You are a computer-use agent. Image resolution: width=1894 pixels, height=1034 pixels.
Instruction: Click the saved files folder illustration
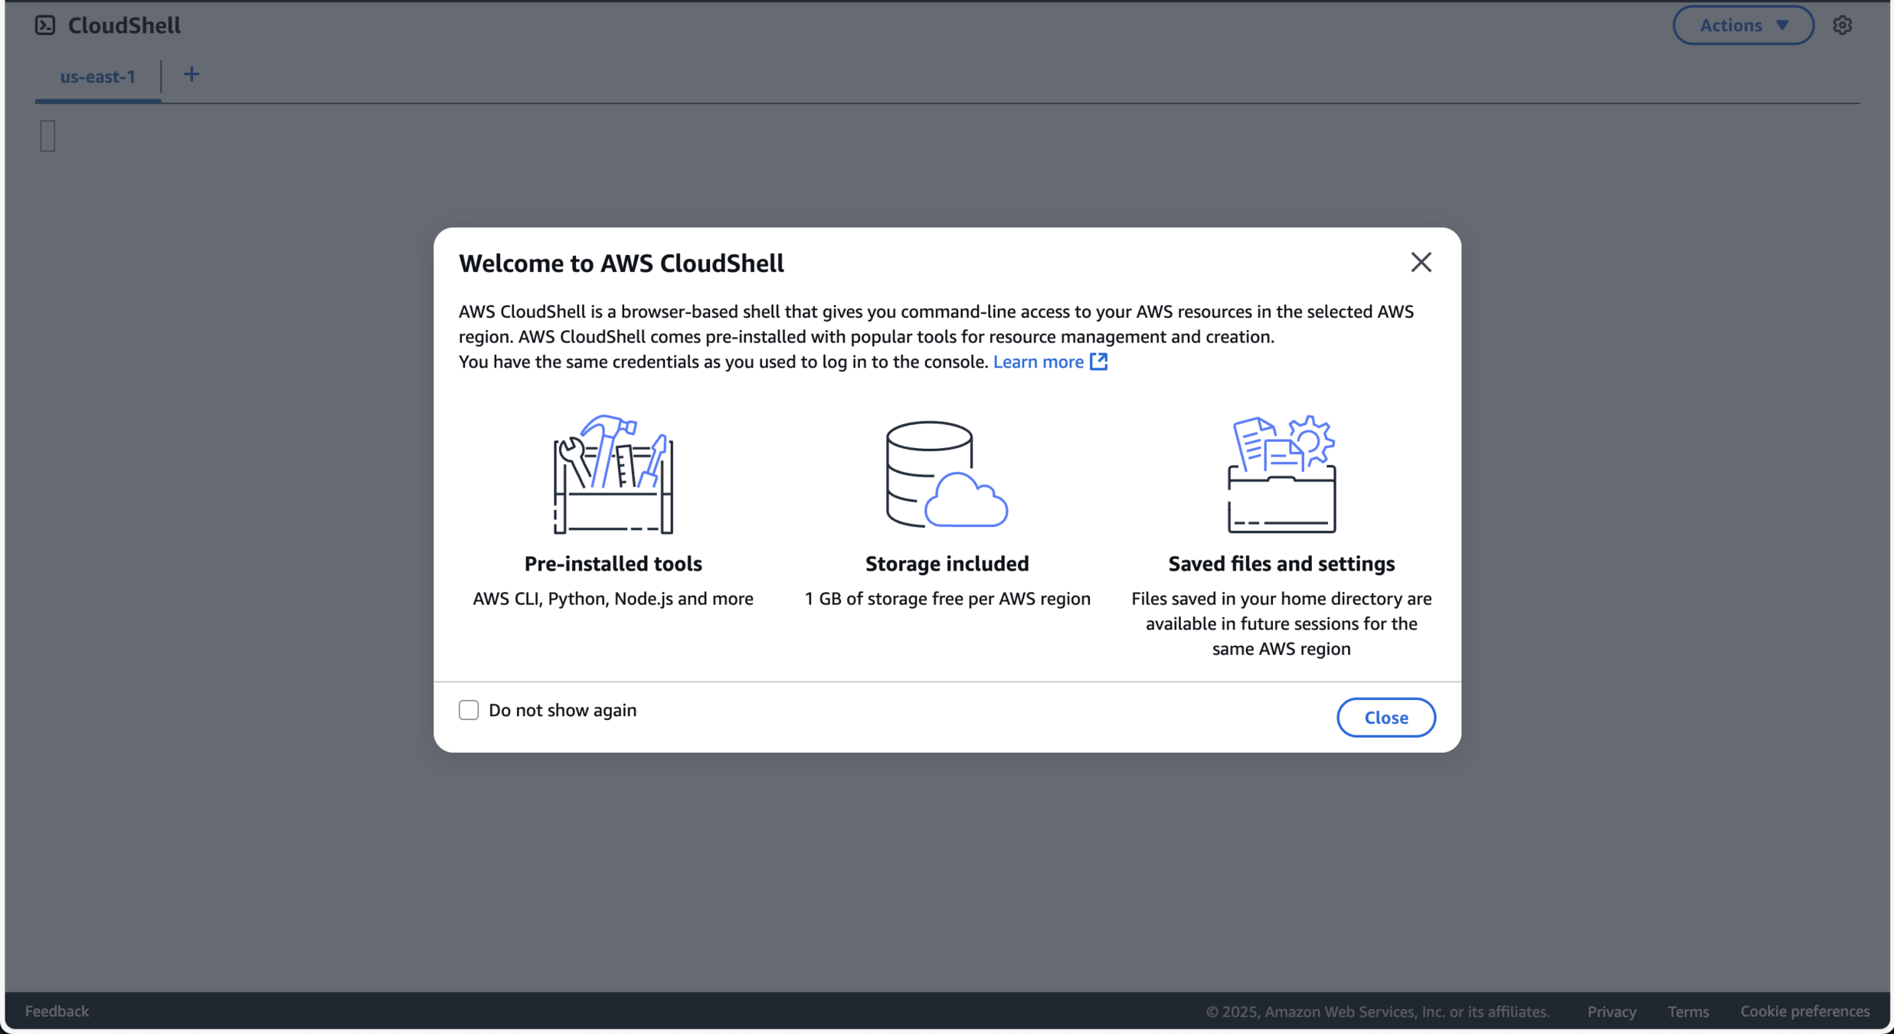coord(1281,474)
